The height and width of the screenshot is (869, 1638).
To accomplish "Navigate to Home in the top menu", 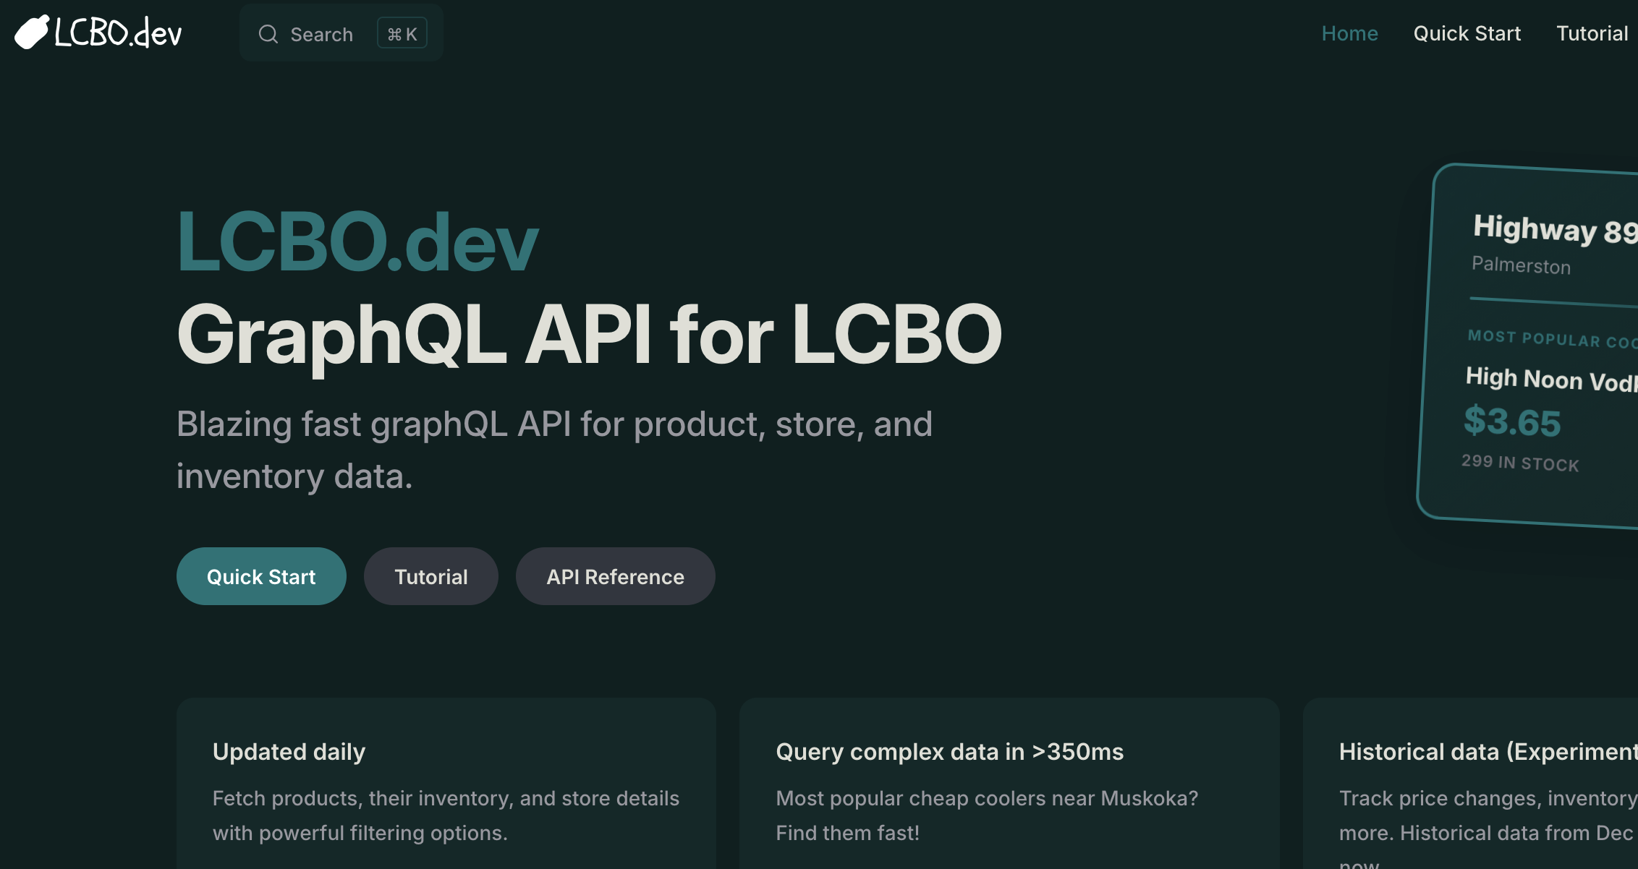I will tap(1349, 33).
